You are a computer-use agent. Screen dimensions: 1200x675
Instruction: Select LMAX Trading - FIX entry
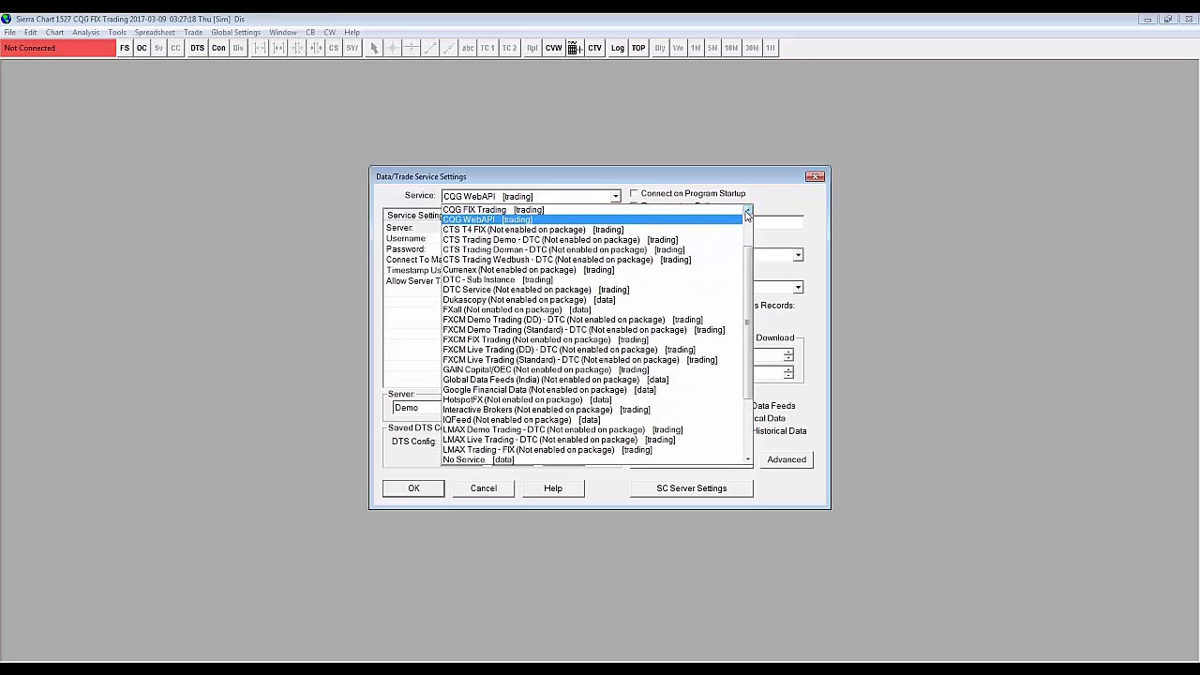[592, 450]
